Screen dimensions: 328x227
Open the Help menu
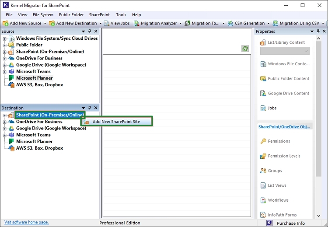(136, 15)
